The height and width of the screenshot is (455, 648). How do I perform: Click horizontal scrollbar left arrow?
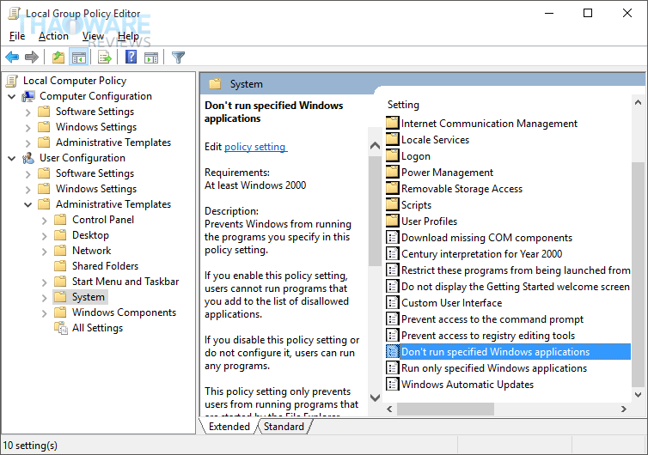click(389, 409)
